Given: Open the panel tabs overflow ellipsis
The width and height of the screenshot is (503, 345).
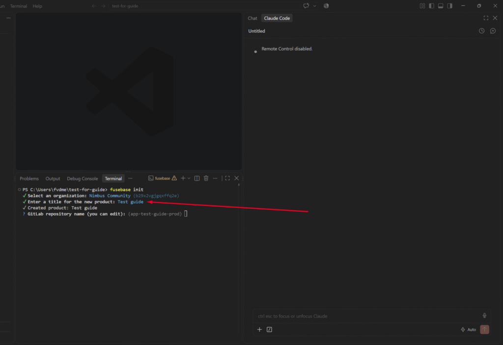Looking at the screenshot, I should pyautogui.click(x=130, y=178).
